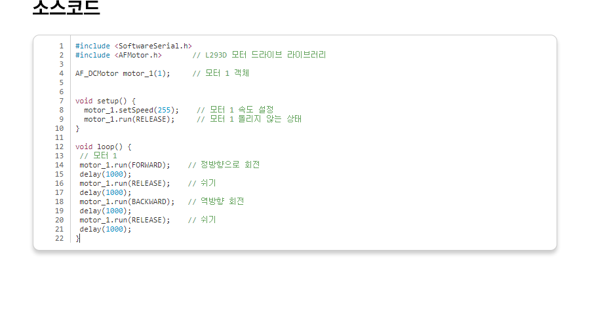Place cursor on void loop() line
590x316 pixels.
pyautogui.click(x=103, y=147)
